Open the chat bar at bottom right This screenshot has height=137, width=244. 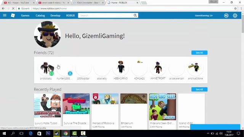(215, 127)
